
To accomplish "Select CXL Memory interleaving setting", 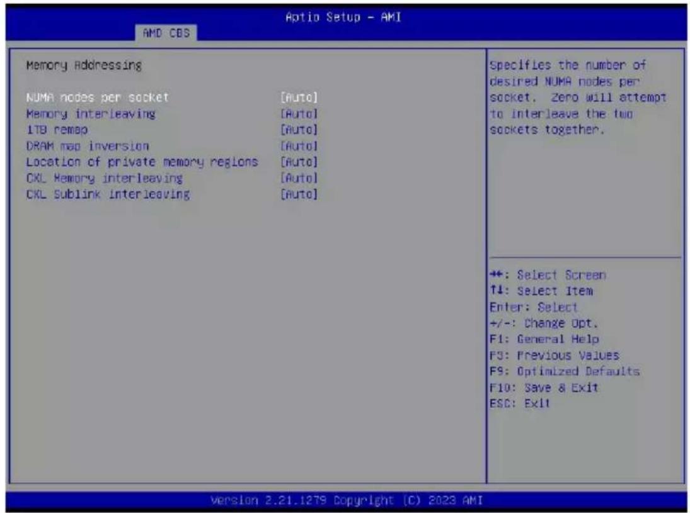I will coord(105,179).
